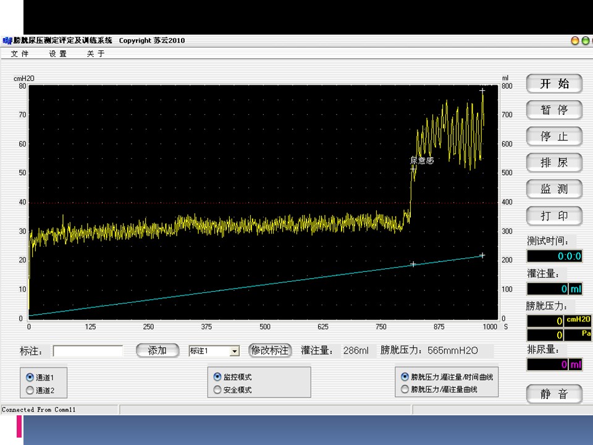Image resolution: width=593 pixels, height=445 pixels.
Task: Open the 设置 (Settings) menu
Action: pyautogui.click(x=58, y=54)
